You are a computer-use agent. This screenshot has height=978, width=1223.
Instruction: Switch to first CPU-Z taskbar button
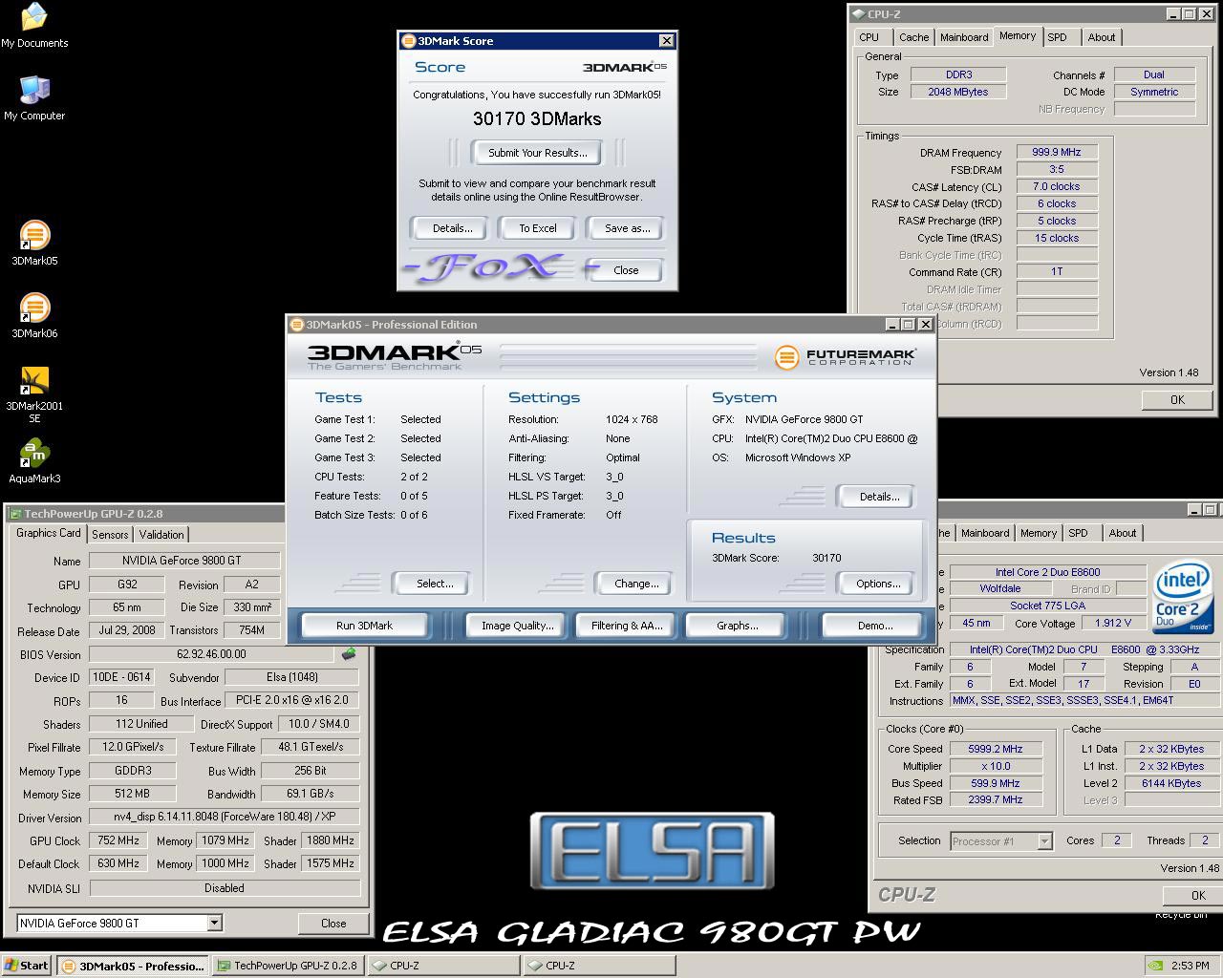click(444, 966)
